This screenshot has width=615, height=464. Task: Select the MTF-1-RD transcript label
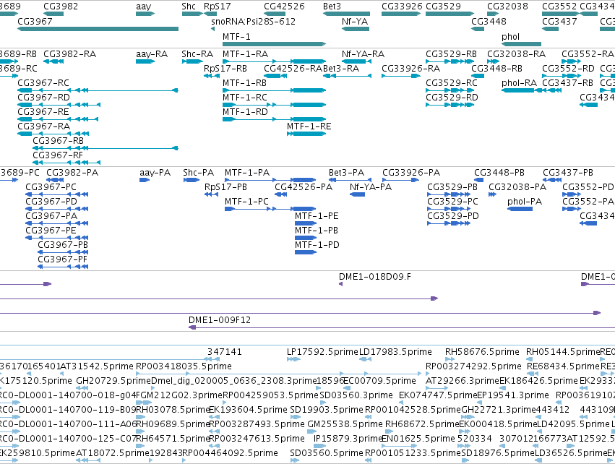tap(245, 112)
